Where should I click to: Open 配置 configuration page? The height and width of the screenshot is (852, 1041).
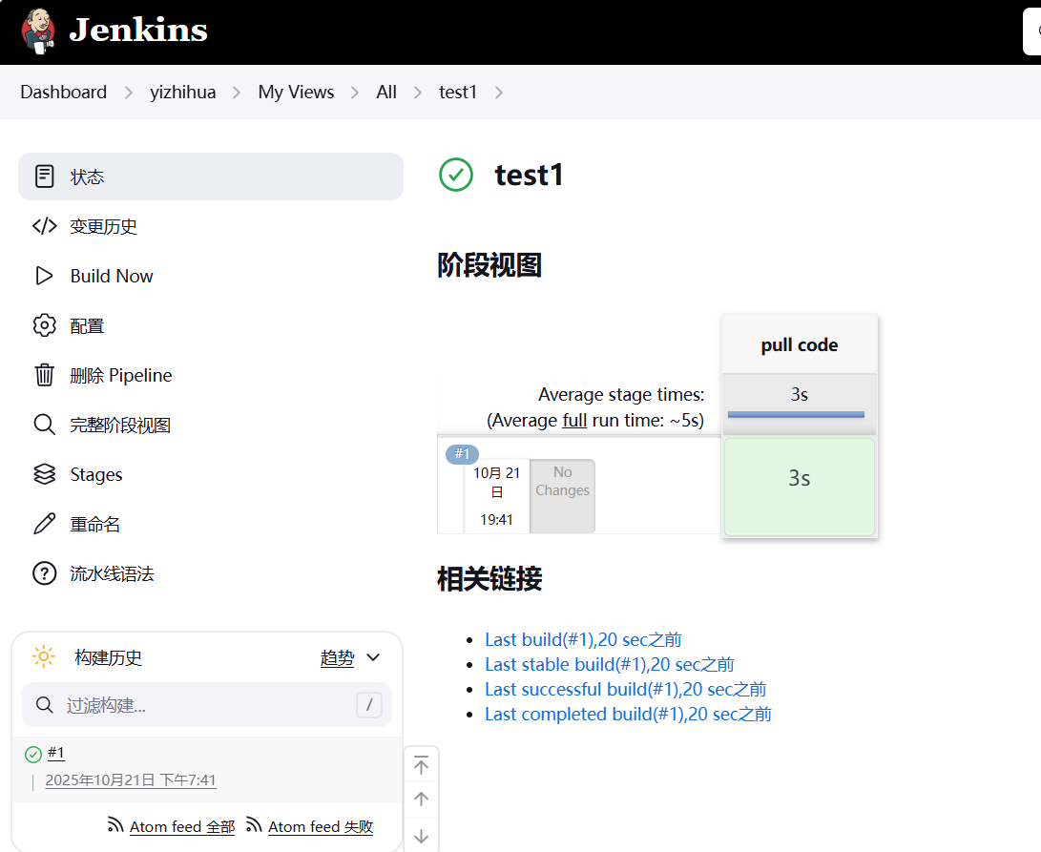(x=87, y=326)
